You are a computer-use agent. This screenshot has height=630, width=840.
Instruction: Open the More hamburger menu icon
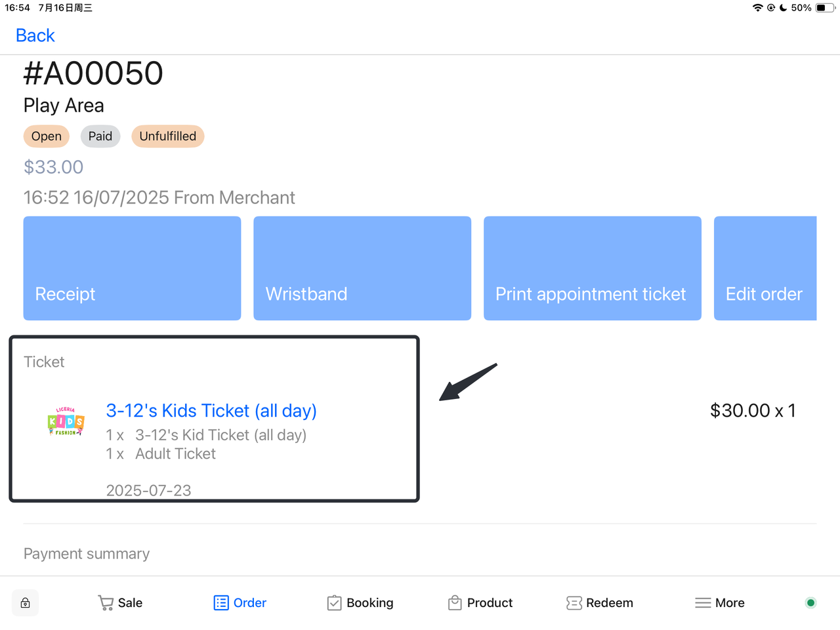point(703,603)
